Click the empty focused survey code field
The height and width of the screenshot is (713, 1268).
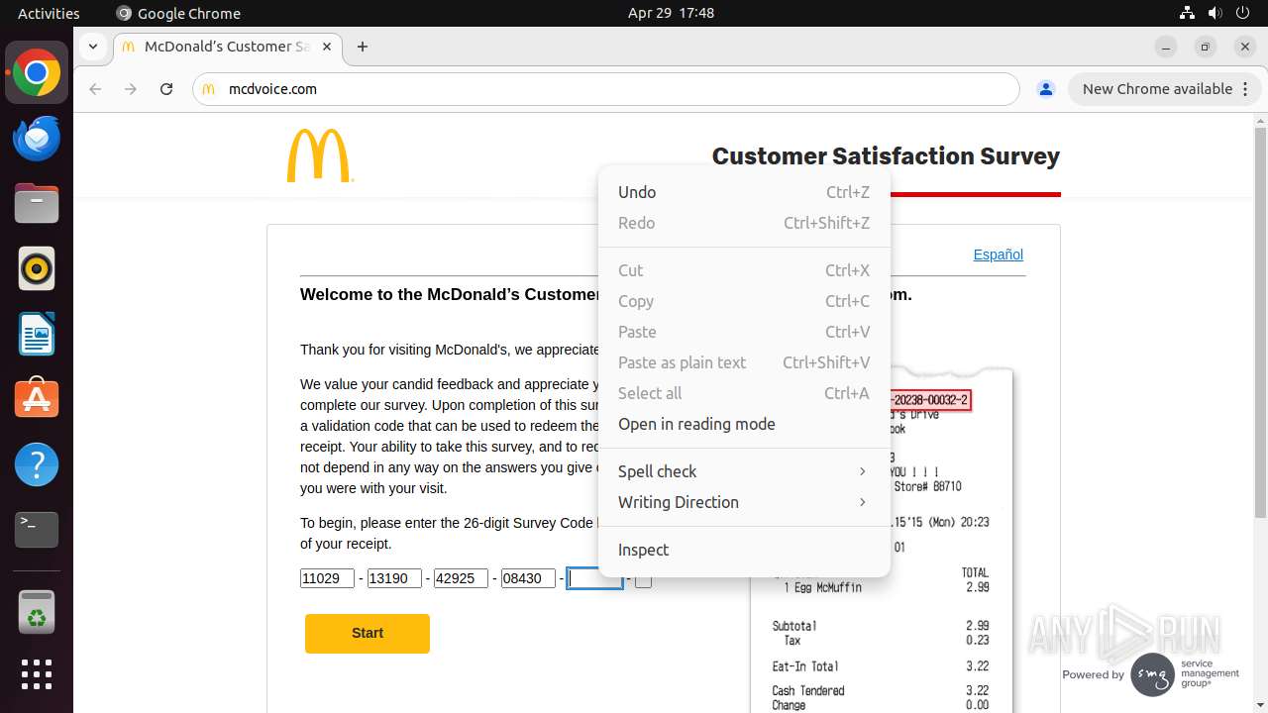[x=594, y=578]
